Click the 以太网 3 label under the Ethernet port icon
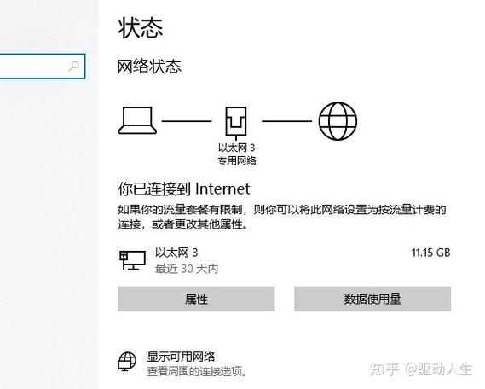 pyautogui.click(x=237, y=148)
